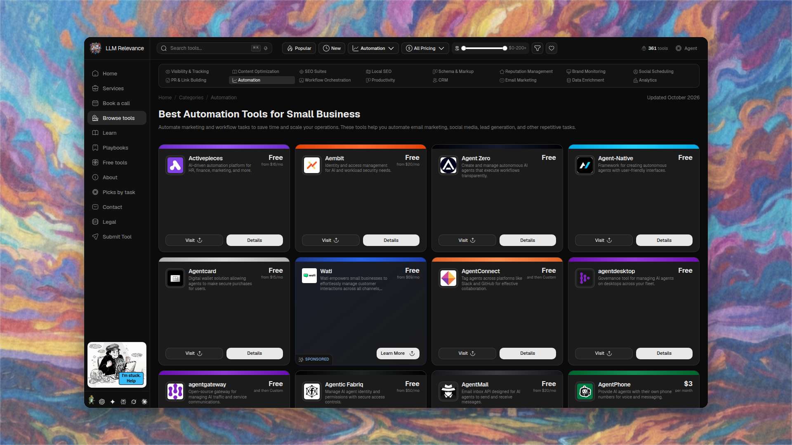Click the Agentcard logo icon
The width and height of the screenshot is (792, 445).
pos(175,278)
